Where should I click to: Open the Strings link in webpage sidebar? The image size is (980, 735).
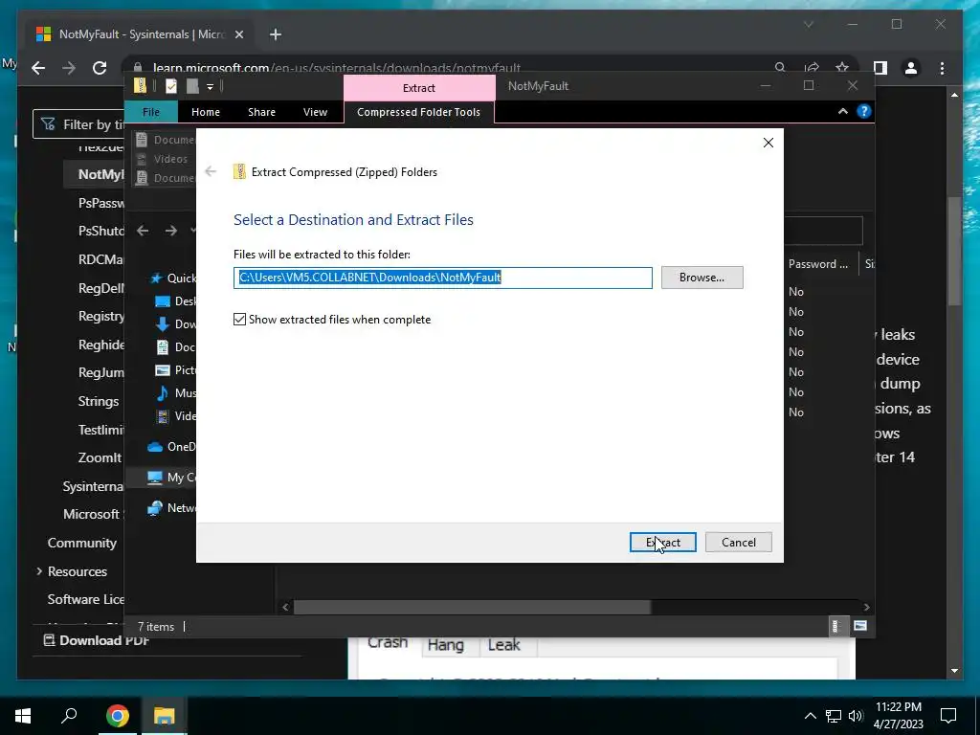tap(99, 401)
